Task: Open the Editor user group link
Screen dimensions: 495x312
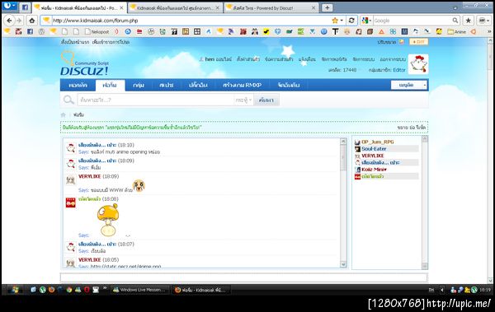Action: click(399, 70)
